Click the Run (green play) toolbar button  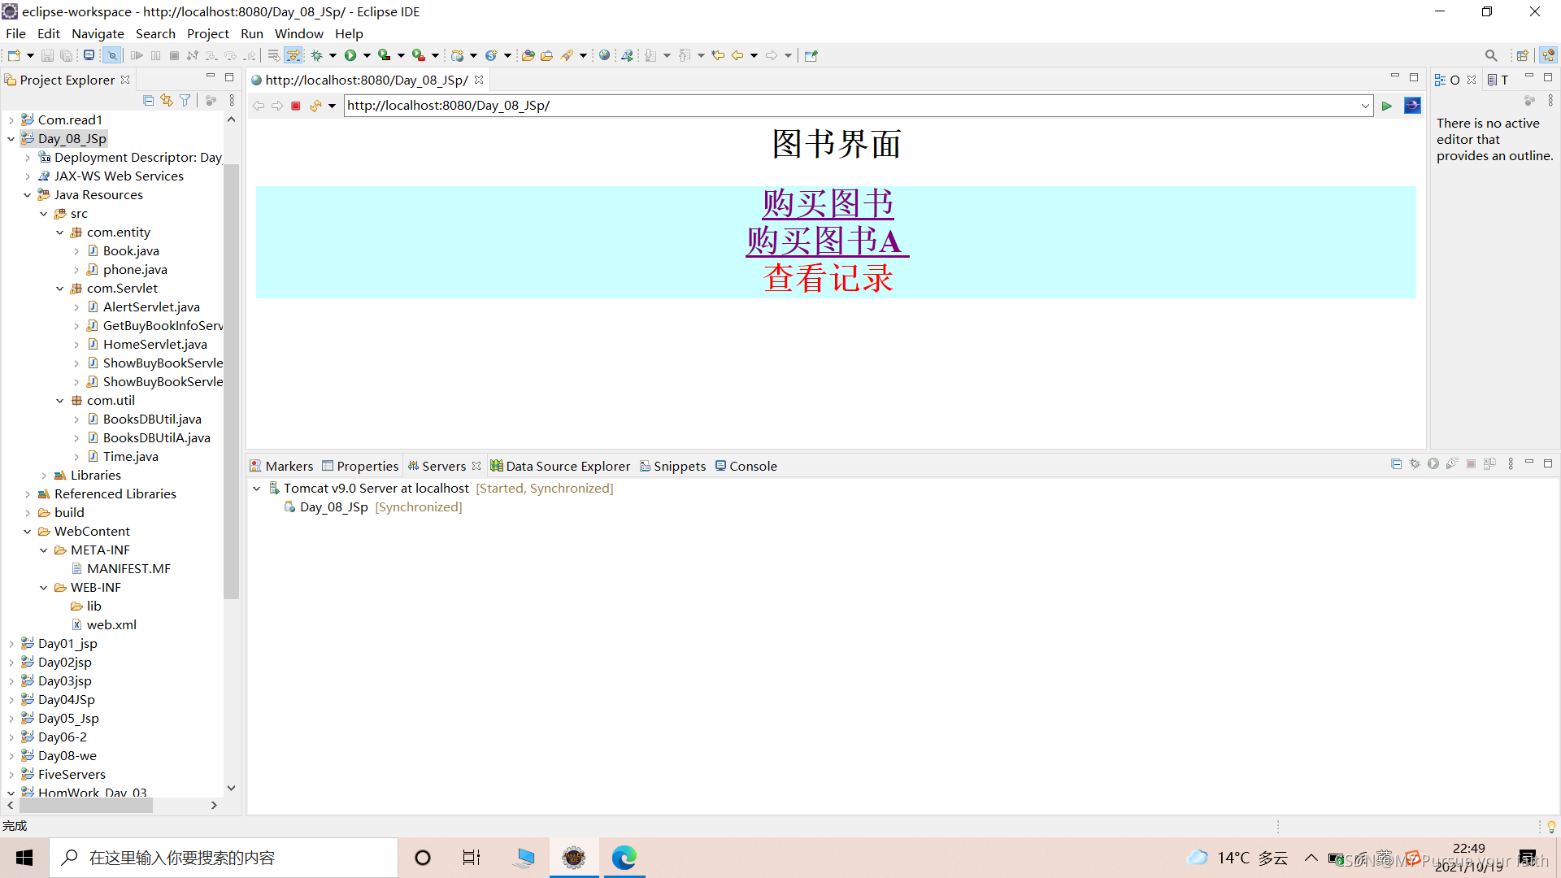coord(350,55)
